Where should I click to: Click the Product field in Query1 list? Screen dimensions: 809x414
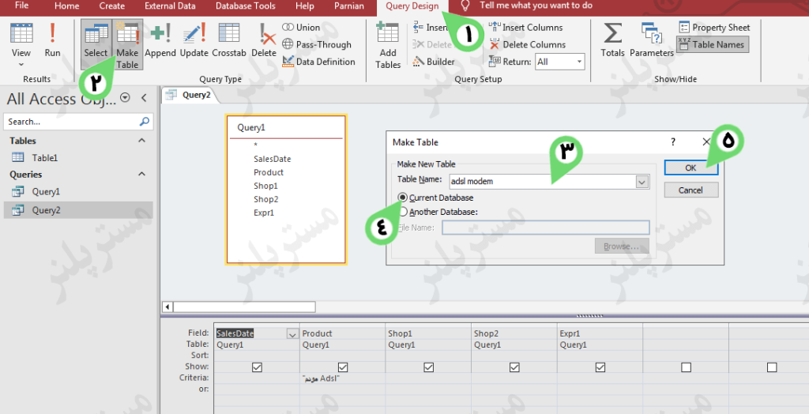[269, 172]
